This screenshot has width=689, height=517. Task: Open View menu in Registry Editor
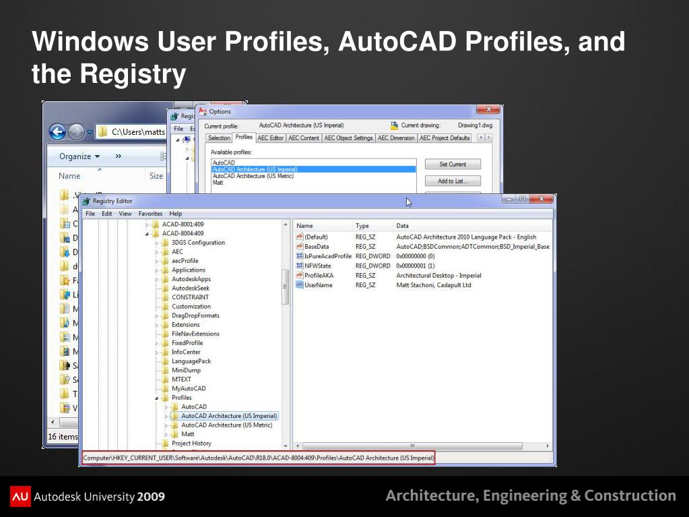(125, 214)
